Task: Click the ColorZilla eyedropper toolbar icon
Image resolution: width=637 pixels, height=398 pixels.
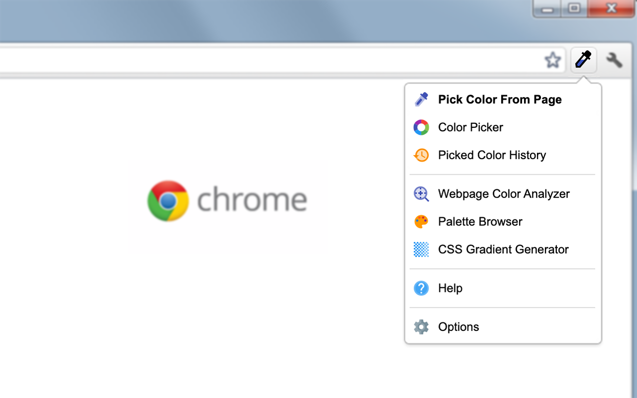Action: click(x=583, y=60)
